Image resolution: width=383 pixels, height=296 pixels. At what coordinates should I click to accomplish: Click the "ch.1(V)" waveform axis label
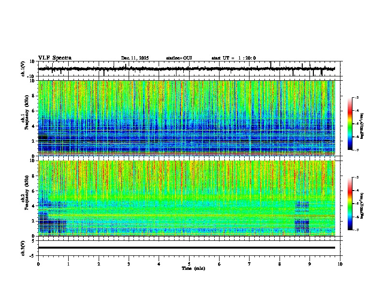(x=23, y=69)
